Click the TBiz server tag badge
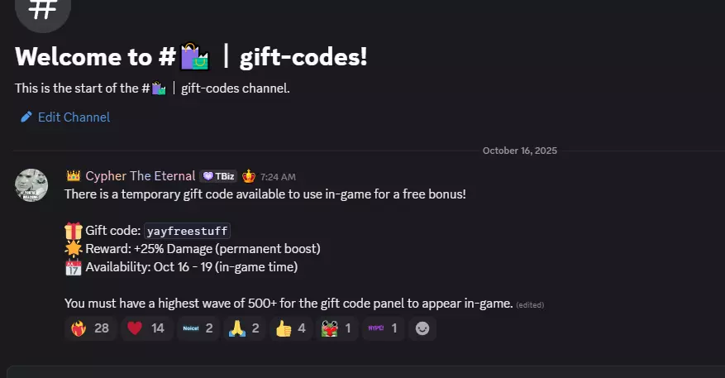The width and height of the screenshot is (725, 378). point(218,176)
